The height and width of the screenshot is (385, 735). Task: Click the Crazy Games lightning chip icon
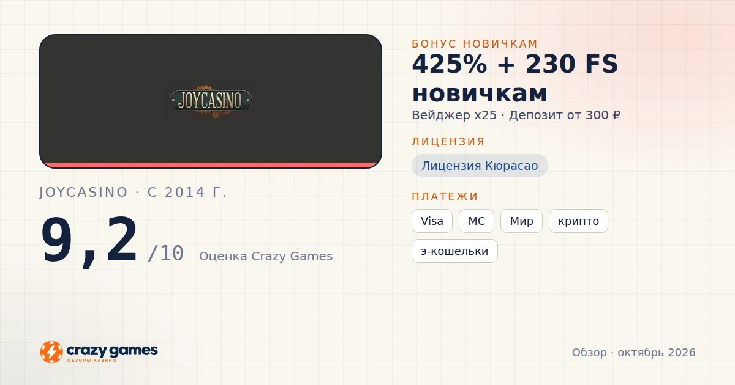pos(51,352)
